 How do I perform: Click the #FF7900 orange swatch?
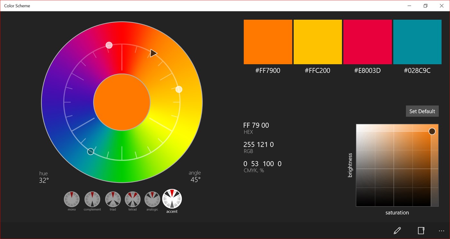[268, 41]
